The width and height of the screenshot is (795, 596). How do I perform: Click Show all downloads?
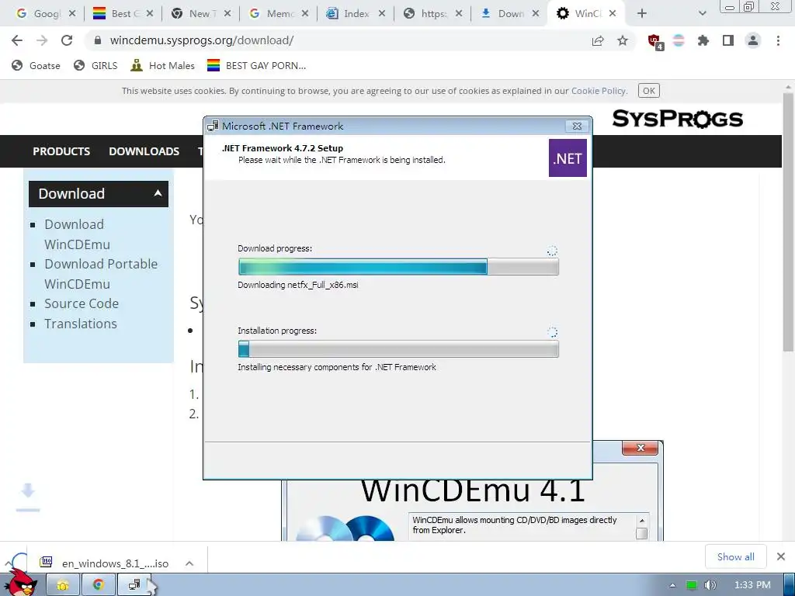(x=736, y=556)
